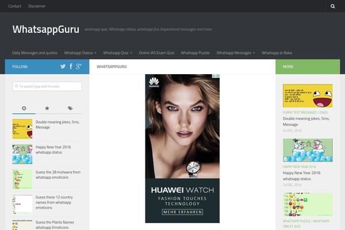The width and height of the screenshot is (345, 230).
Task: Click sidebar snowmen New Year thumbnail
Action: pyautogui.click(x=22, y=154)
